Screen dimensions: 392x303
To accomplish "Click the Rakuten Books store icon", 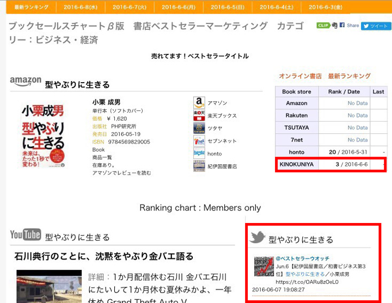I will 199,115.
